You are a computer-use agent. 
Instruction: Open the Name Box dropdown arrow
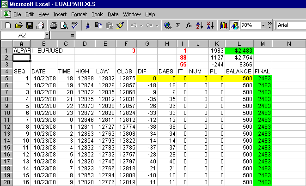pos(47,35)
